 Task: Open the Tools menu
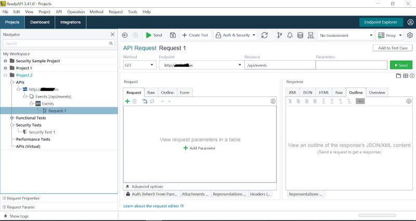(133, 12)
